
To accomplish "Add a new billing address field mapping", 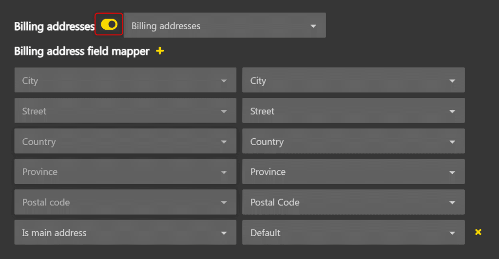I will [160, 51].
